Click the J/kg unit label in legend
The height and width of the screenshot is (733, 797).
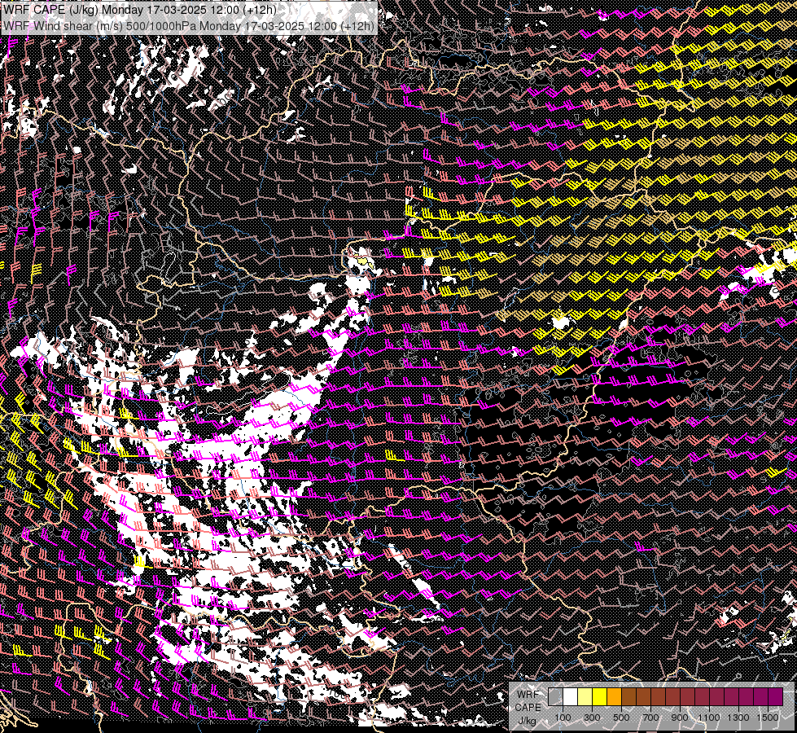click(x=527, y=721)
